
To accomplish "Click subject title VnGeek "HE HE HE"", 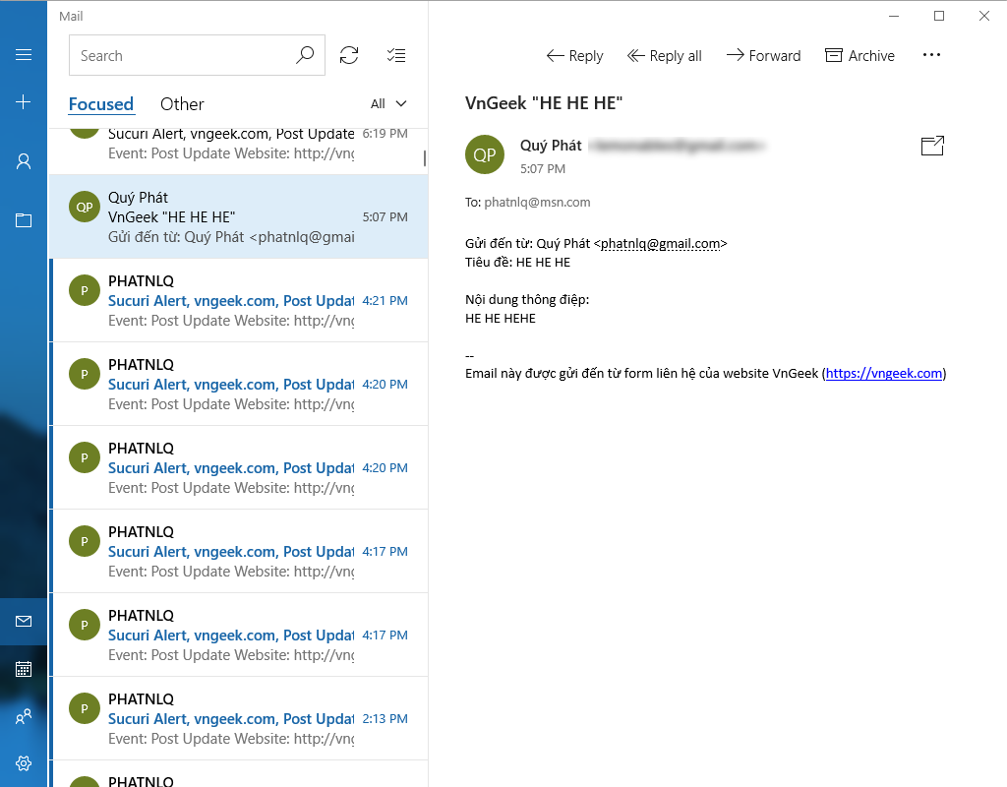I will pyautogui.click(x=544, y=102).
